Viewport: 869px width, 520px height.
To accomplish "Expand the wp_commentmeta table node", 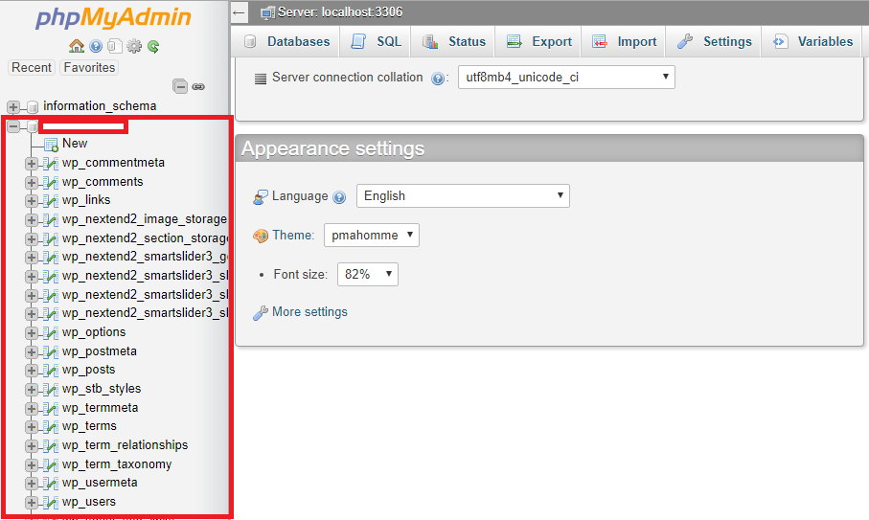I will pos(32,164).
